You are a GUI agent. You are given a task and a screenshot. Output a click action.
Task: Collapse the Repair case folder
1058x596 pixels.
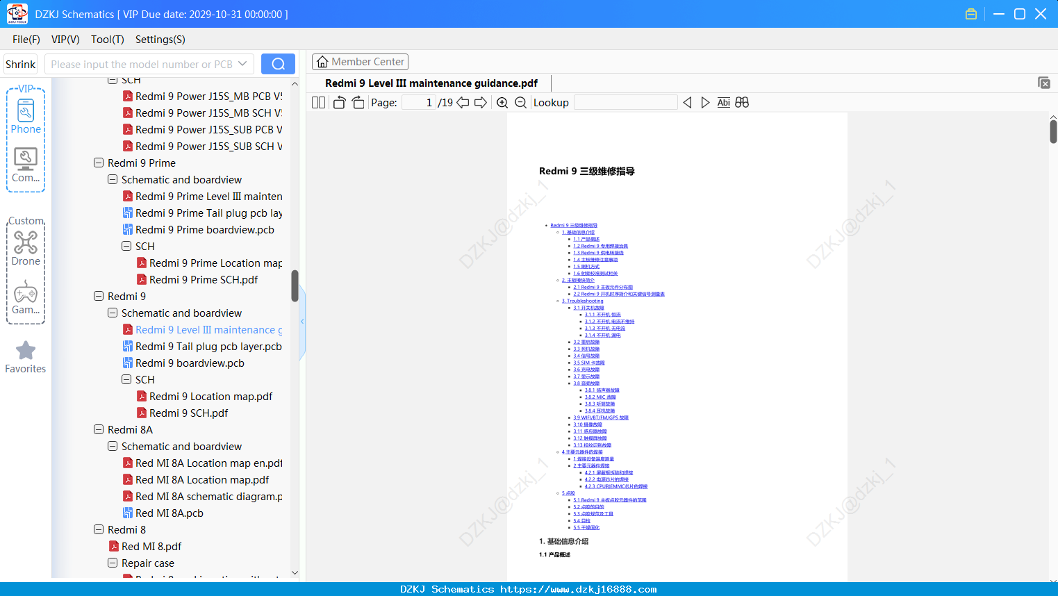point(113,563)
